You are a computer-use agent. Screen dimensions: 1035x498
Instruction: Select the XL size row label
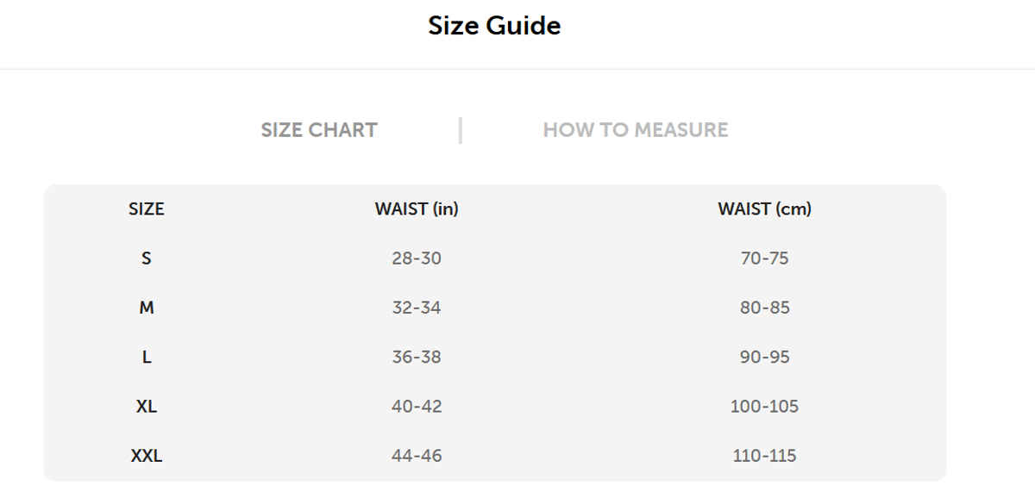tap(147, 406)
